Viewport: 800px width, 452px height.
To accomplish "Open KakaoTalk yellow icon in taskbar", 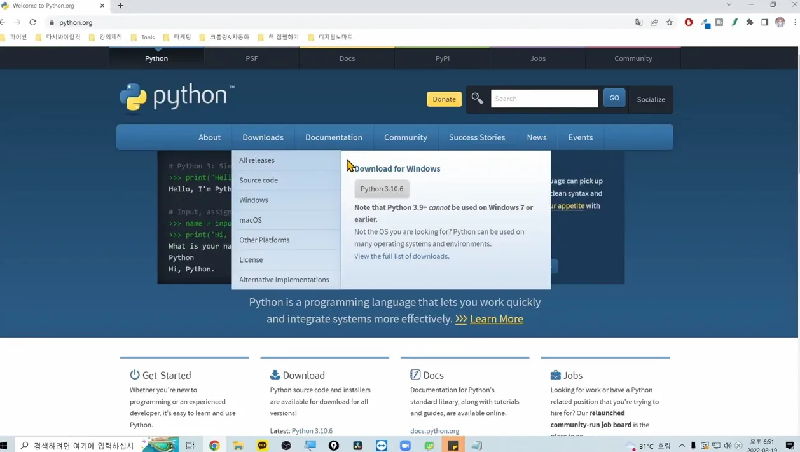I will point(263,446).
